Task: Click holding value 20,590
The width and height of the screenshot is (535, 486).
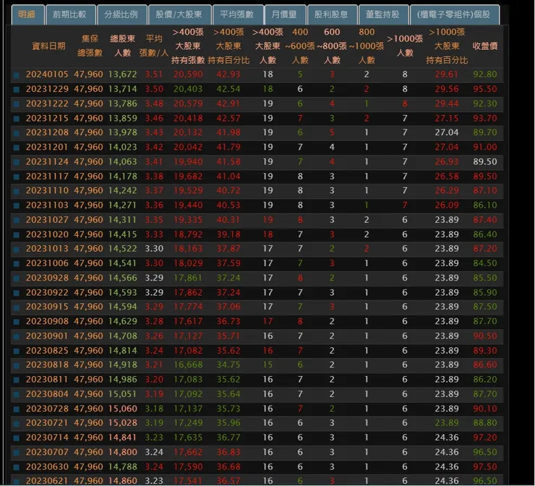Action: click(188, 74)
